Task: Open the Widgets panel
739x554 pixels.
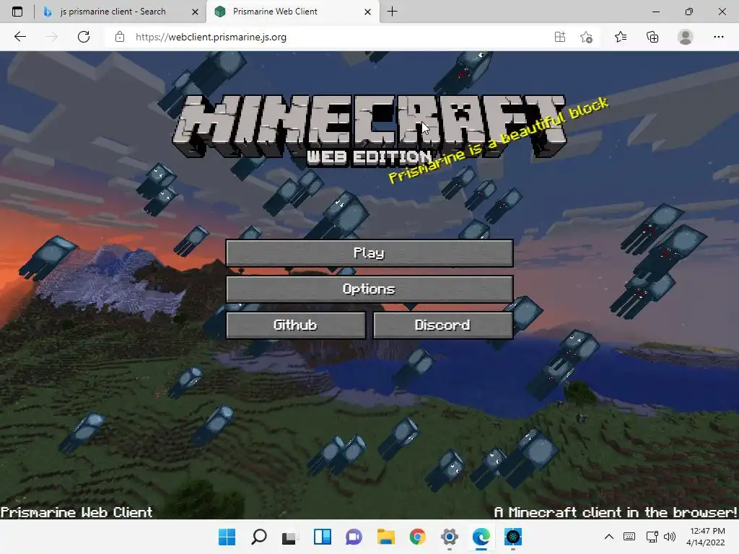Action: pos(323,537)
